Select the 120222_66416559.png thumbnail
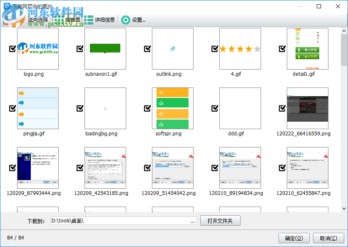This screenshot has height=247, width=348. point(308,108)
